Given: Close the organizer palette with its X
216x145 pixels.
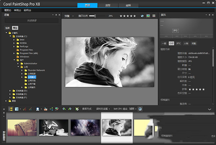Looking at the screenshot, I should pyautogui.click(x=4, y=109).
